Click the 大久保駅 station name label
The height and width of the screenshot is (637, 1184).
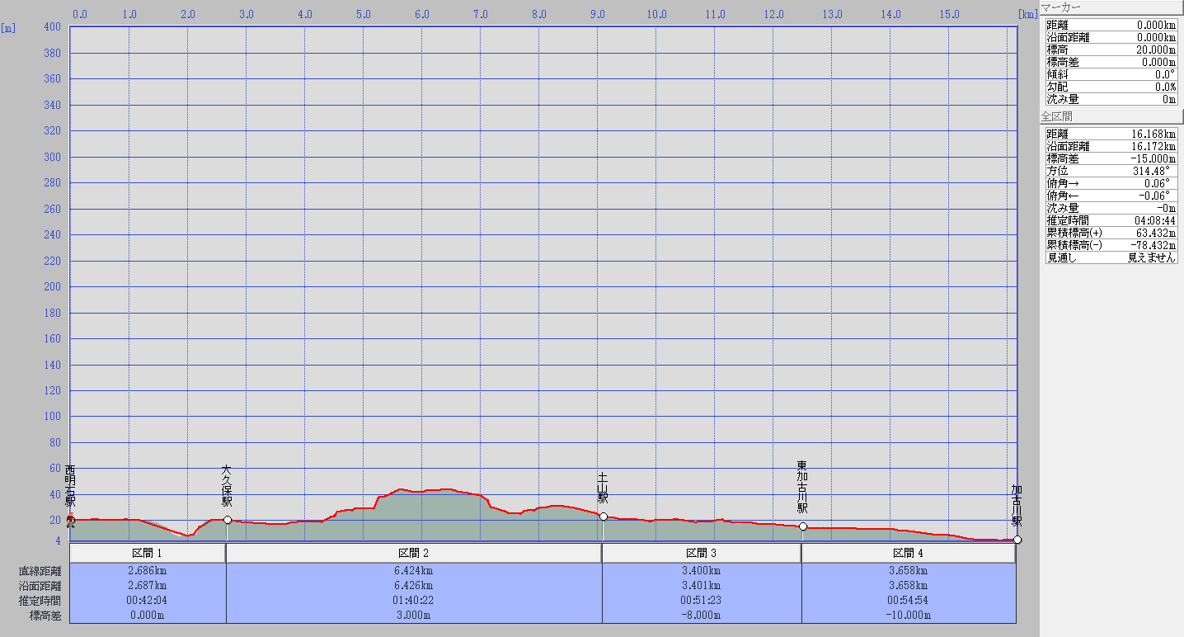(x=227, y=486)
